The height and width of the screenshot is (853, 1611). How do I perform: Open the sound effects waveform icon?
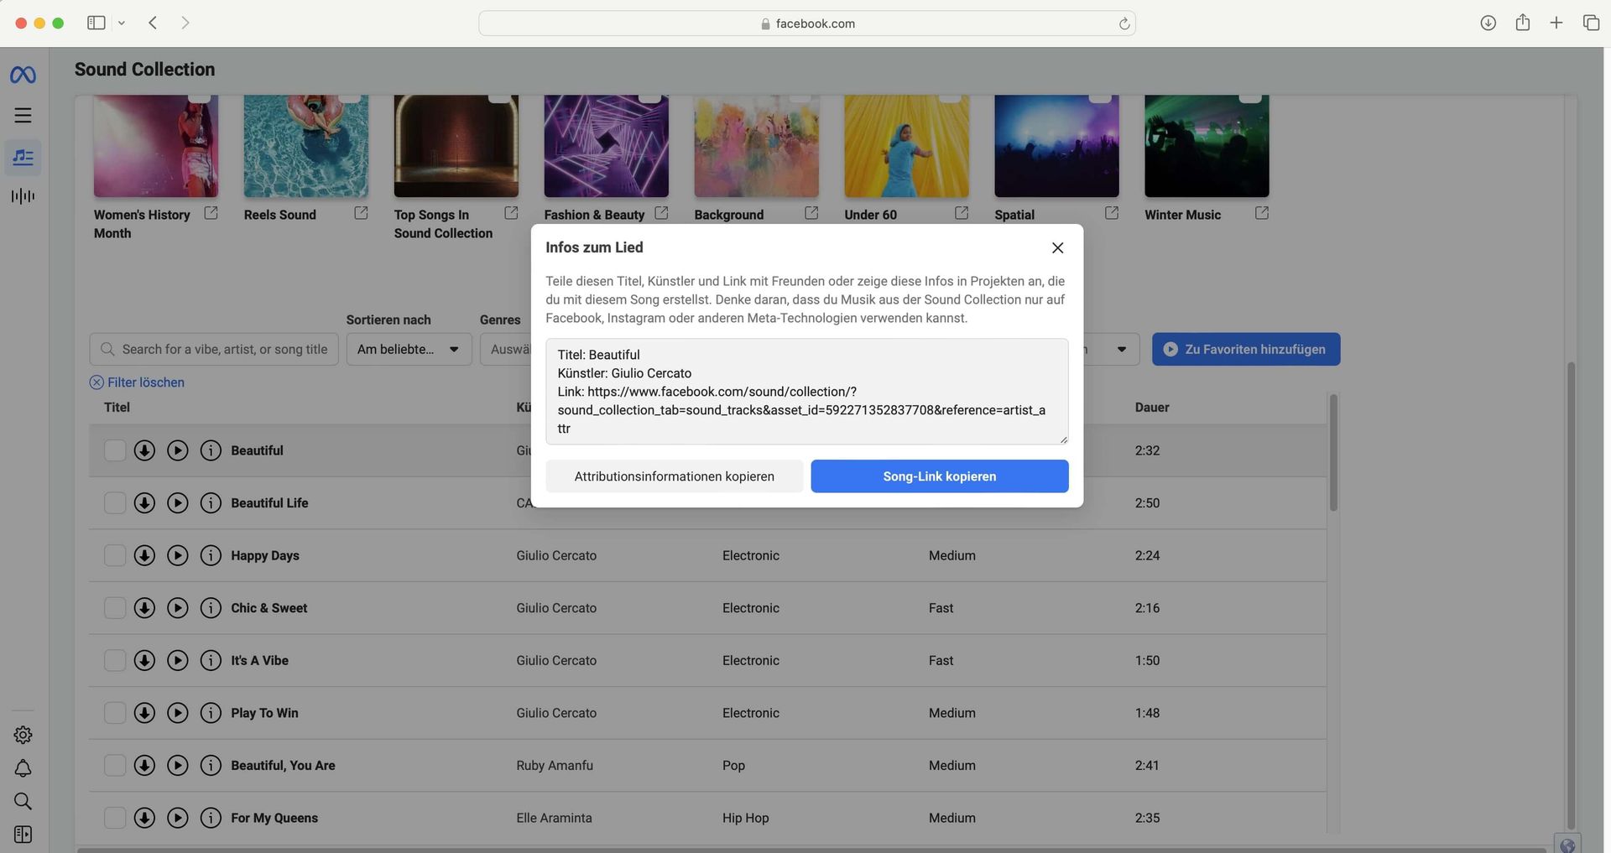click(23, 196)
